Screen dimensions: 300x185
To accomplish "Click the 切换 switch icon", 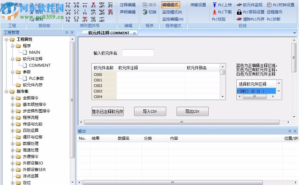I will click(145, 12).
